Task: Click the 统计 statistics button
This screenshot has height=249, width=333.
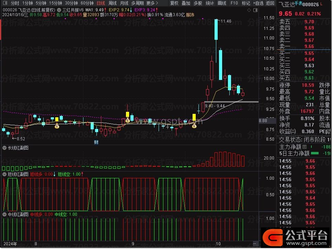Action: [x=210, y=3]
